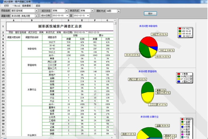Open the 报表模板 report template menu

27,6
